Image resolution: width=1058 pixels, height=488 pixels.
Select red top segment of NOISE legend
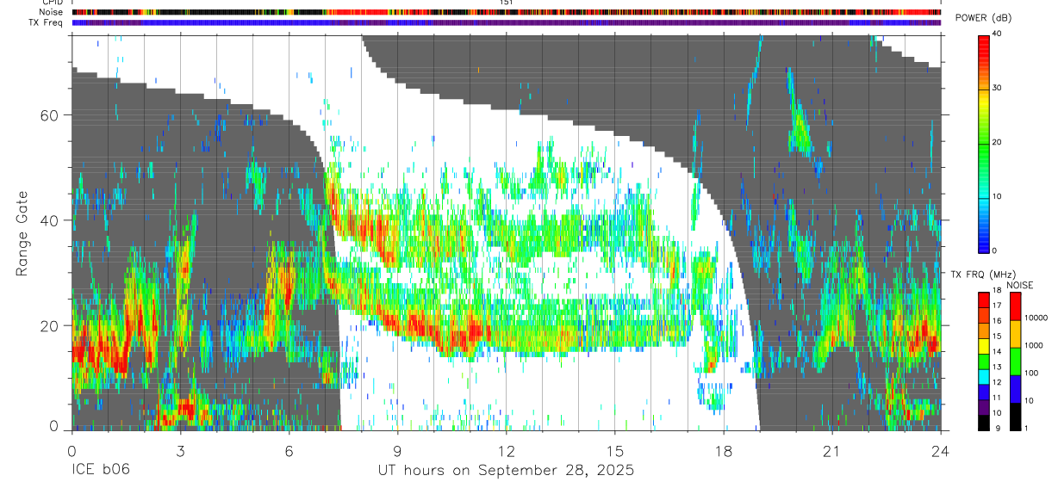point(1015,306)
